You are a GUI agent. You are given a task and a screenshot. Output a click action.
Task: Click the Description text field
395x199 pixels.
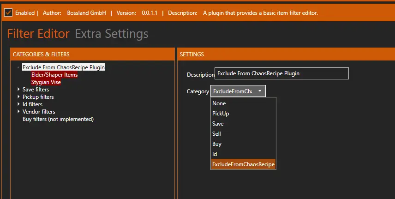click(281, 73)
